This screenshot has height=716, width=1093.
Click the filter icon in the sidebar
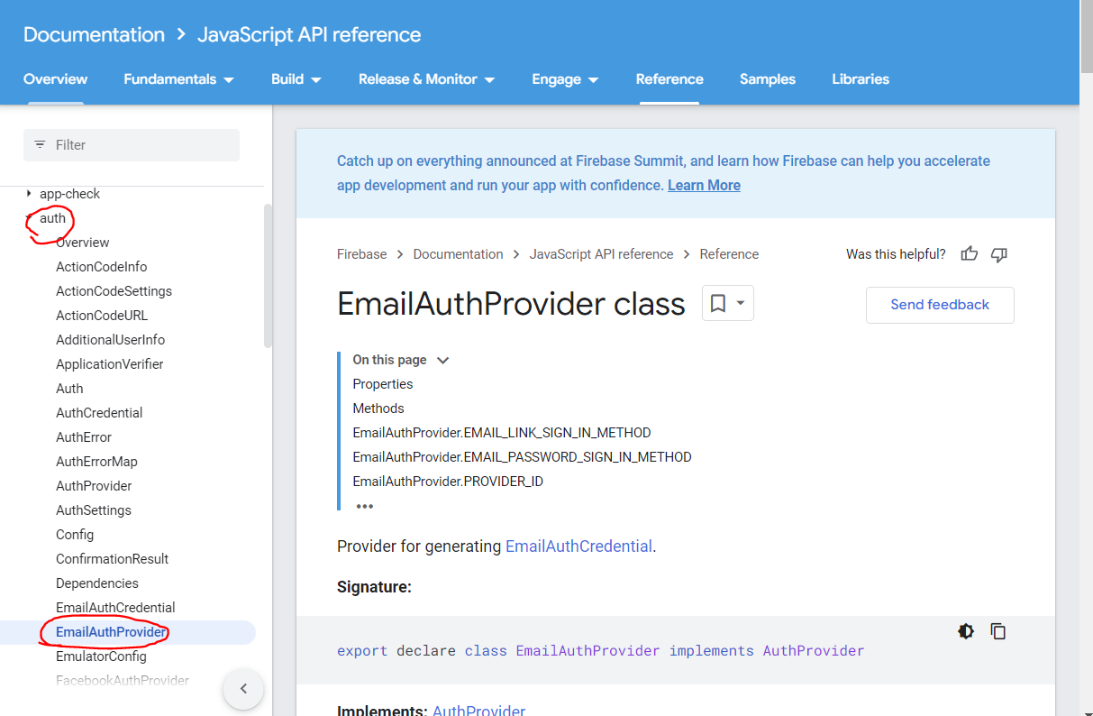point(40,144)
